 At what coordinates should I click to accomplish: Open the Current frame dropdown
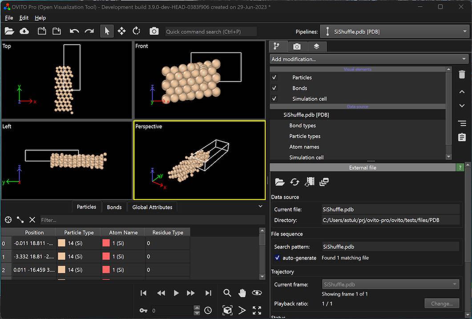[390, 284]
